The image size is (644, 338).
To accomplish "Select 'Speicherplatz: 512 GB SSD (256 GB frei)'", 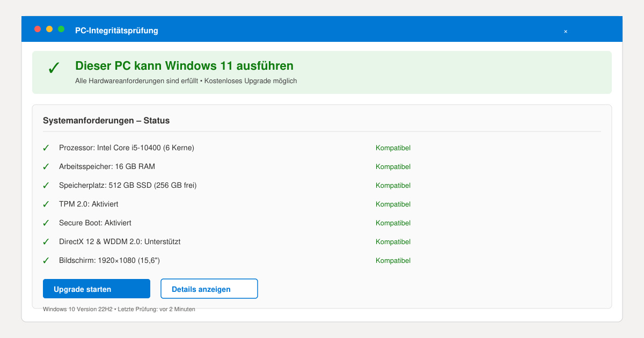I will point(128,185).
